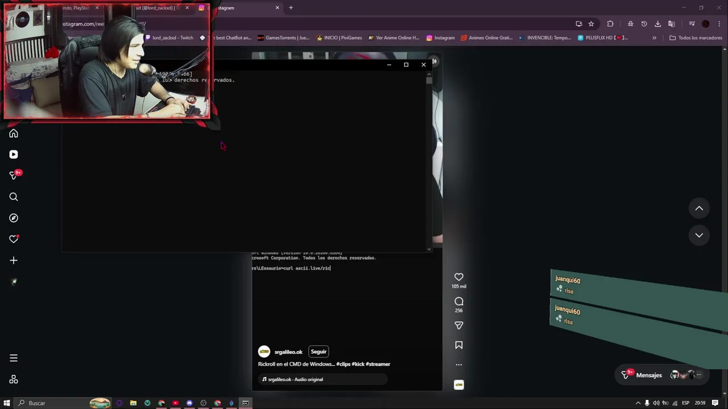
Task: Open Animes Online Grati... bookmark
Action: click(x=486, y=38)
